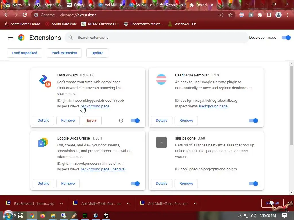The height and width of the screenshot is (220, 294).
Task: Expand options for second Aol Multi-Tools download
Action: click(x=195, y=204)
